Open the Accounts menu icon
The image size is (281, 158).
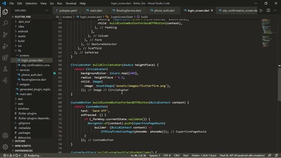tap(5, 136)
